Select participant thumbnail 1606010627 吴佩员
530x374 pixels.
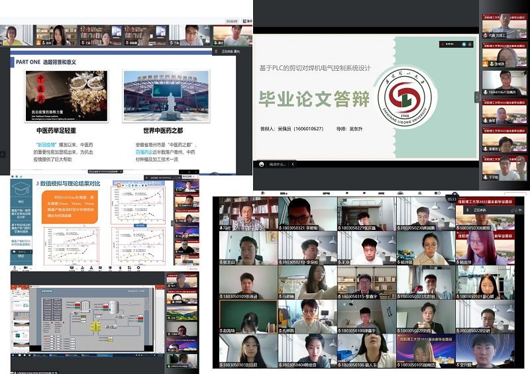click(504, 83)
